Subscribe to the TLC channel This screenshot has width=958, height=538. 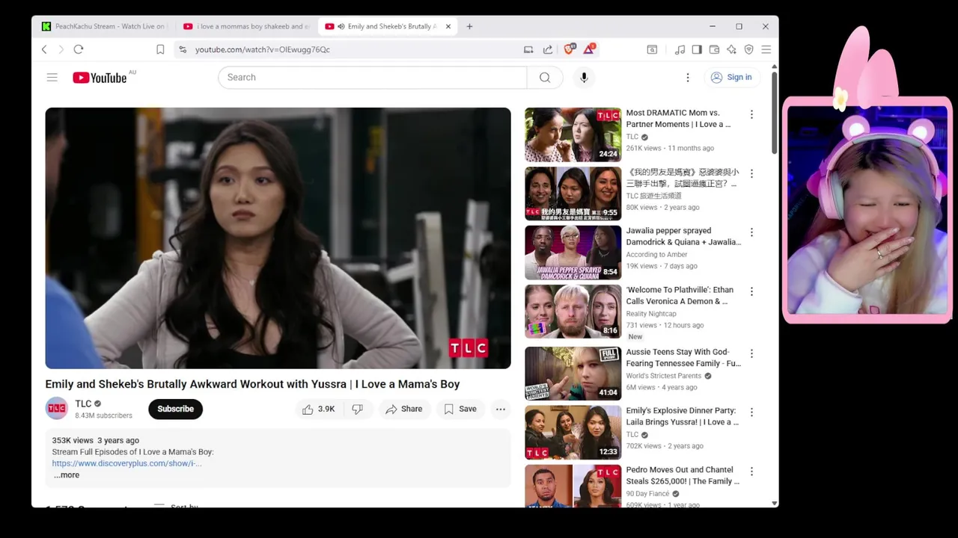point(175,409)
